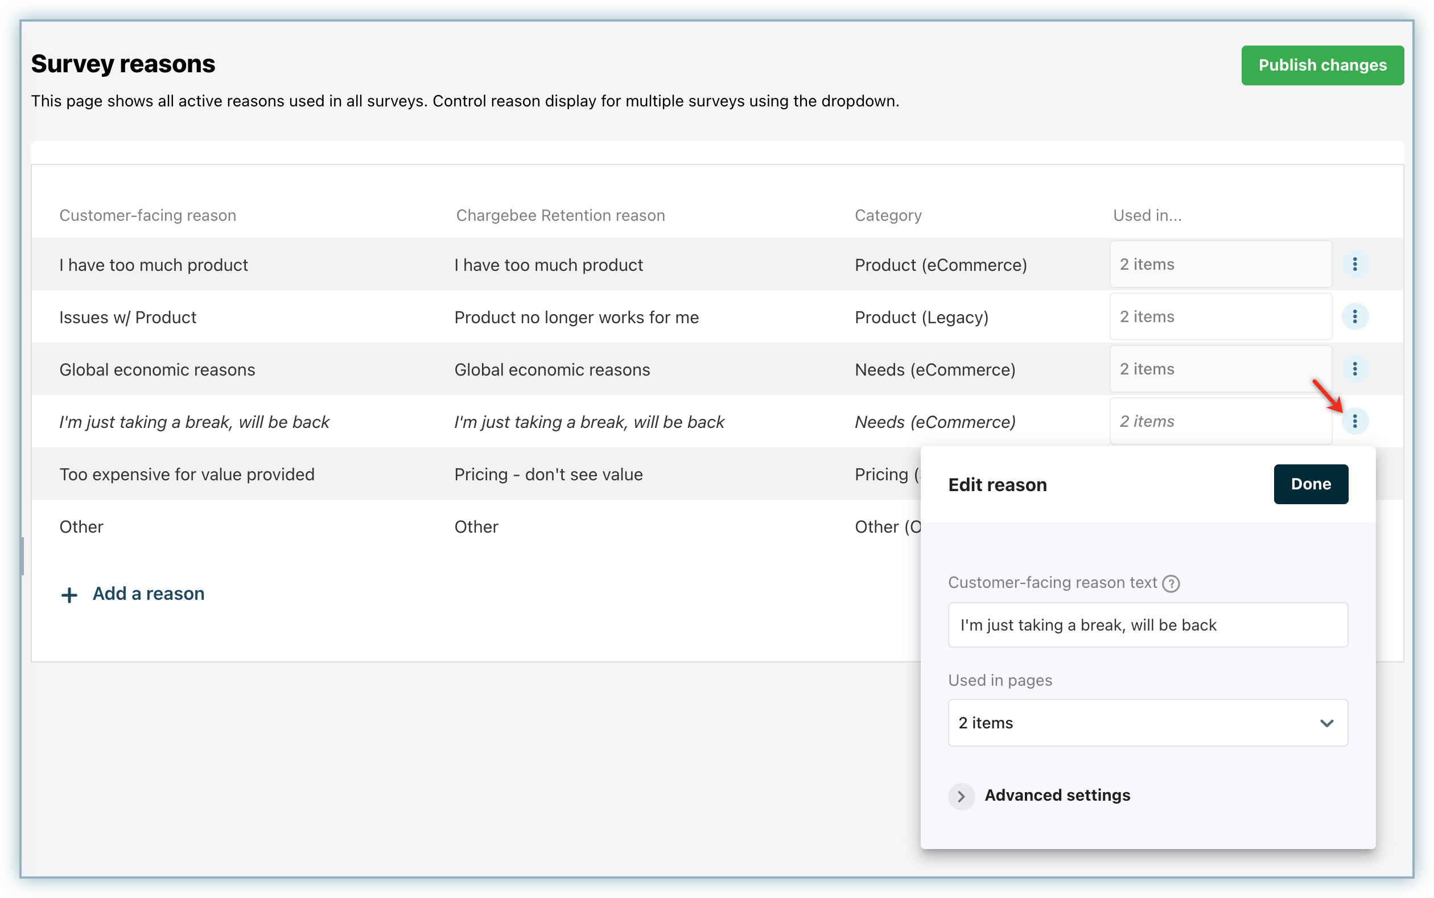The height and width of the screenshot is (898, 1434).
Task: Open 'Used in pages' 2 items dropdown
Action: coord(1147,723)
